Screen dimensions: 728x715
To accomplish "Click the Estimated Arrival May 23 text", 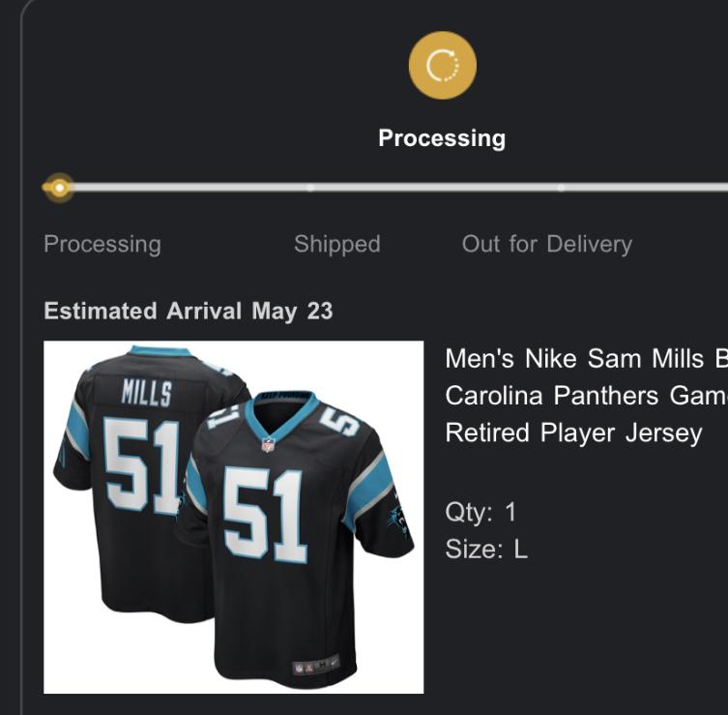I will (189, 312).
